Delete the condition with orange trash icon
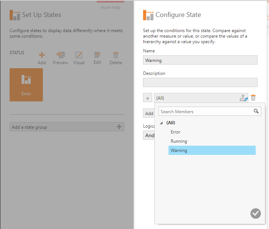Screen dimensions: 269x229 [x=253, y=98]
